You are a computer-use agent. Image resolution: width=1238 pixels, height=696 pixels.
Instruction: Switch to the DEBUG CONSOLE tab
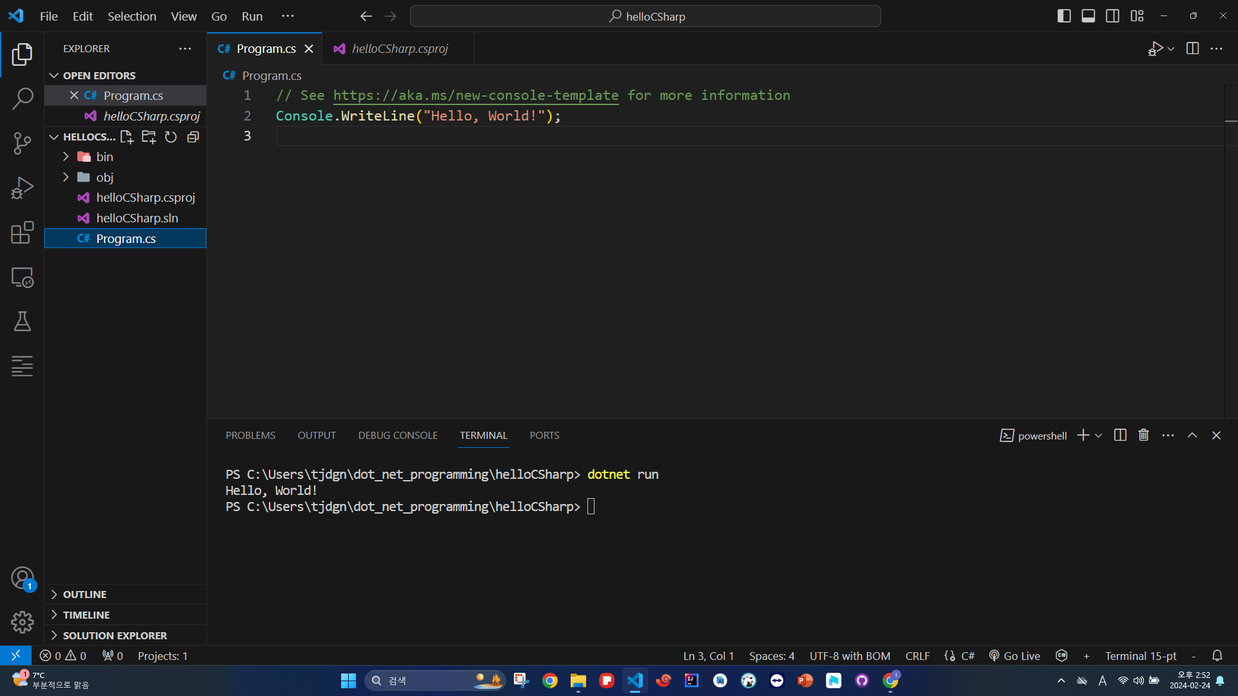[x=398, y=436]
